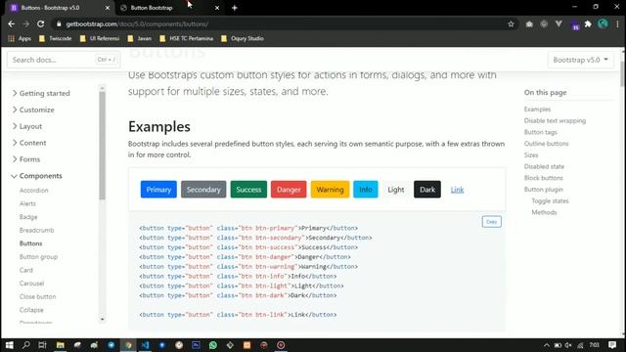This screenshot has width=626, height=352.
Task: Open the Twiscode bookmark folder
Action: (x=55, y=38)
